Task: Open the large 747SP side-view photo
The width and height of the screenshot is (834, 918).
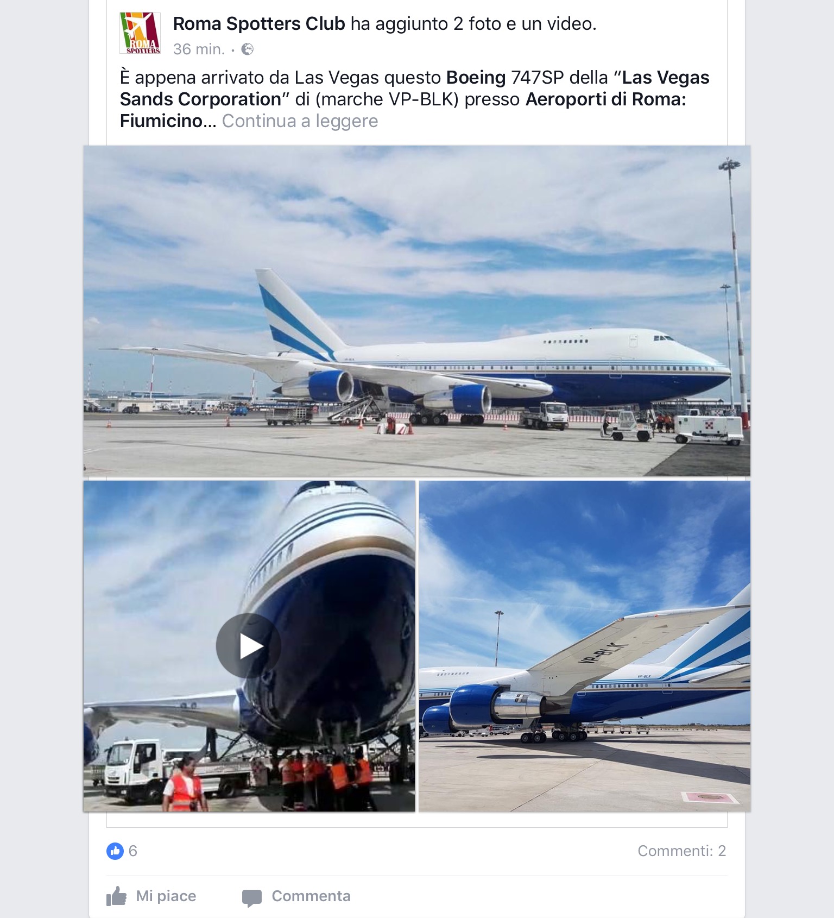Action: click(417, 311)
